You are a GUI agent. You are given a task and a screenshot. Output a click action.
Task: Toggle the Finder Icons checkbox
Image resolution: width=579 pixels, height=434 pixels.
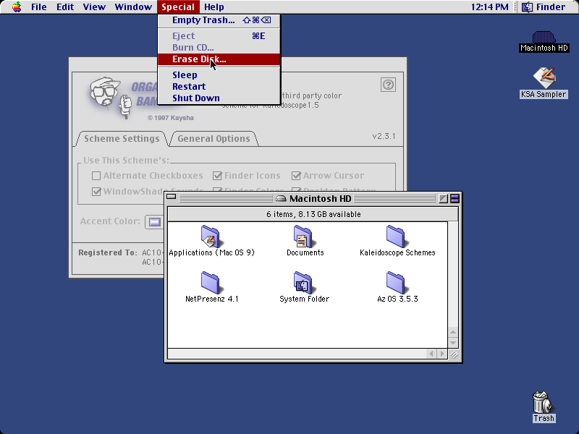coord(217,176)
